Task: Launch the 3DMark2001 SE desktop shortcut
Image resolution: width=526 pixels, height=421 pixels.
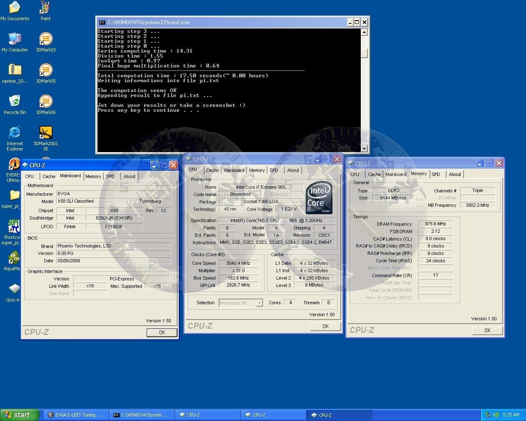Action: click(46, 139)
